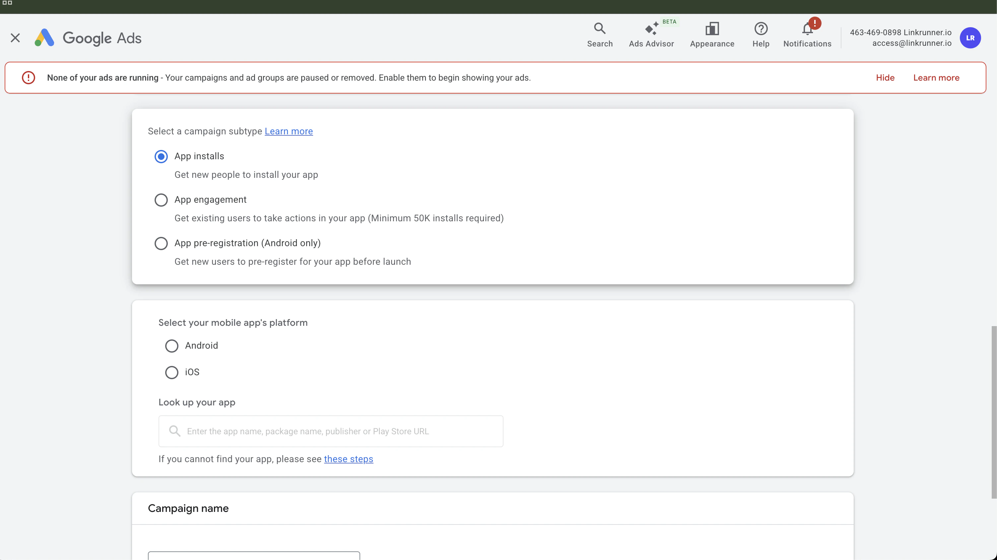Open the Search magnifier icon
Viewport: 997px width, 560px height.
pyautogui.click(x=600, y=29)
